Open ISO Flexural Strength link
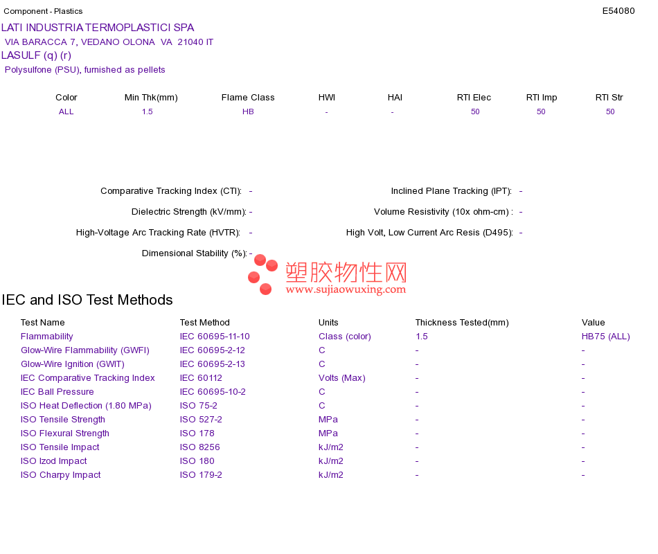The image size is (658, 554). coord(64,434)
